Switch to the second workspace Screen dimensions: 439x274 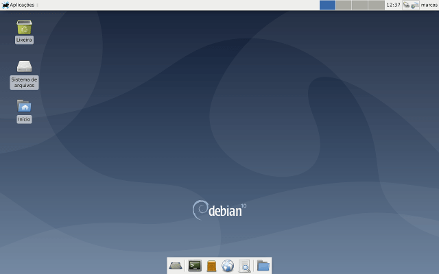(x=344, y=5)
